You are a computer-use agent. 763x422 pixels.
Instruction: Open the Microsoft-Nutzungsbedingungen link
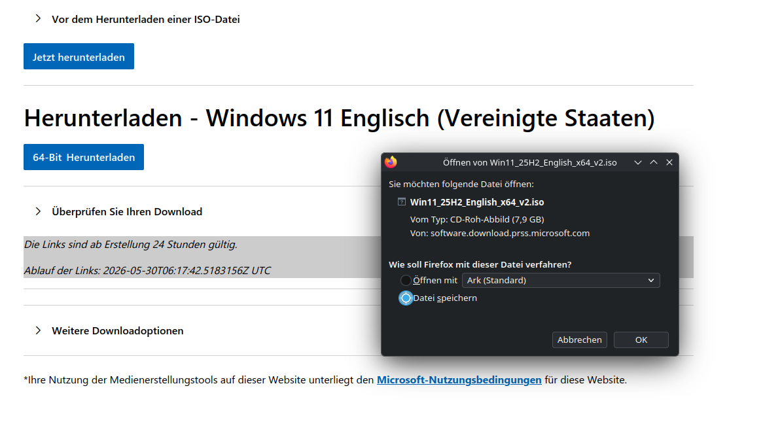(459, 379)
